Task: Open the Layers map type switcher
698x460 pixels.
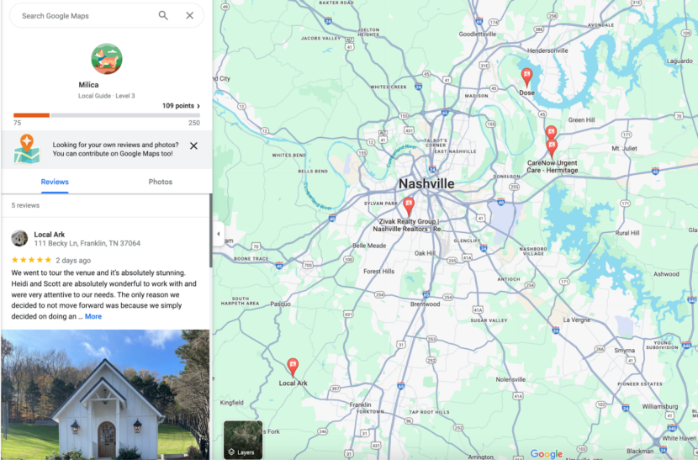Action: (242, 440)
